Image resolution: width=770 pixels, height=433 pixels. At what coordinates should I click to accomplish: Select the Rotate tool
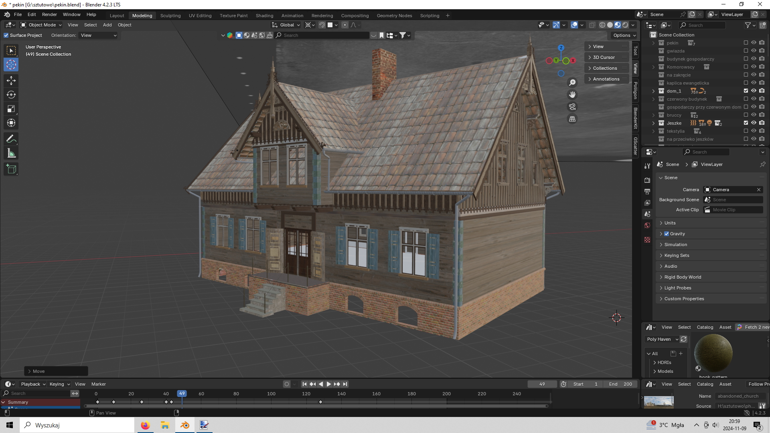(x=11, y=95)
